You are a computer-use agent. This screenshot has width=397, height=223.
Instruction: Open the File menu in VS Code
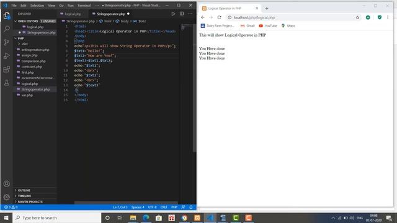(14, 6)
